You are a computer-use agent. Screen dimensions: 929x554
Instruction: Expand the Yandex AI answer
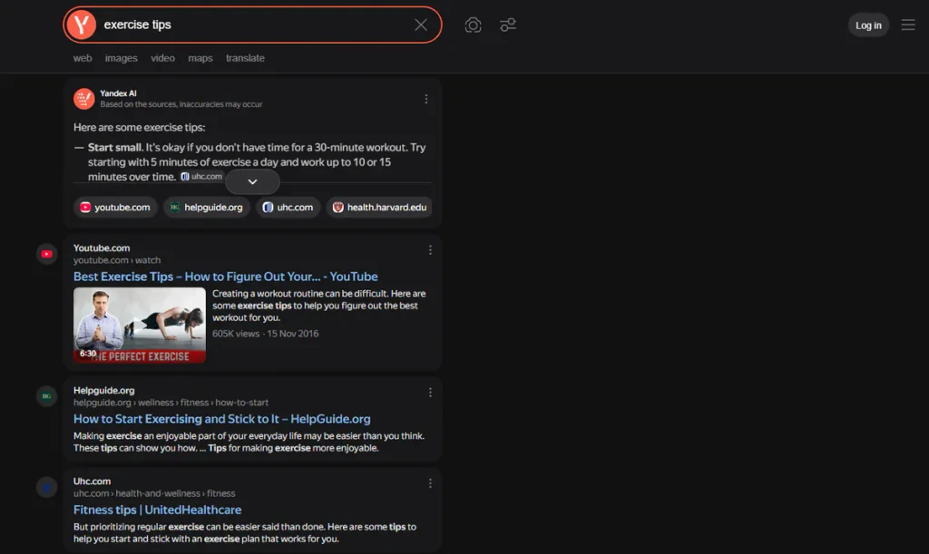pos(252,181)
